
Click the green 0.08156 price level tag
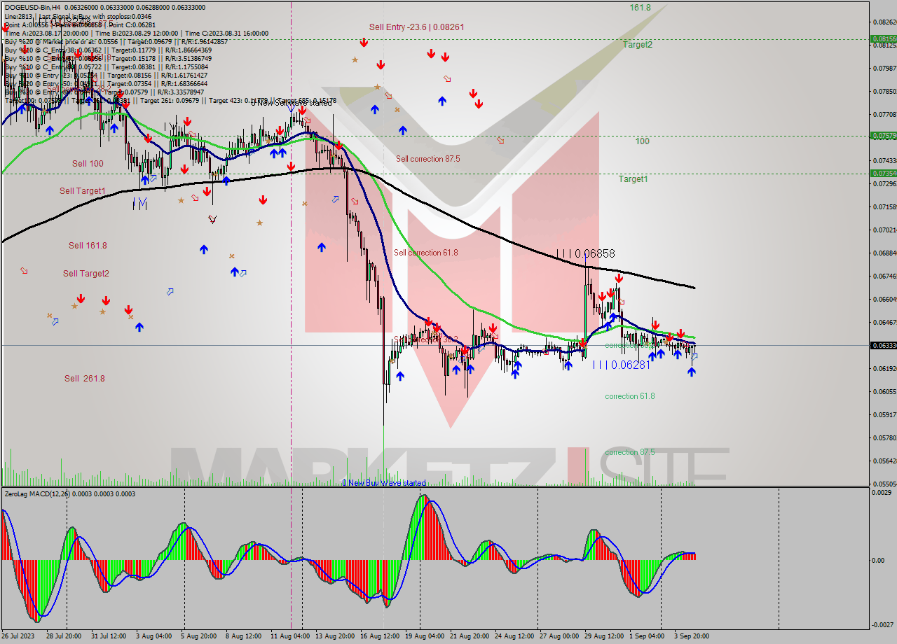884,39
